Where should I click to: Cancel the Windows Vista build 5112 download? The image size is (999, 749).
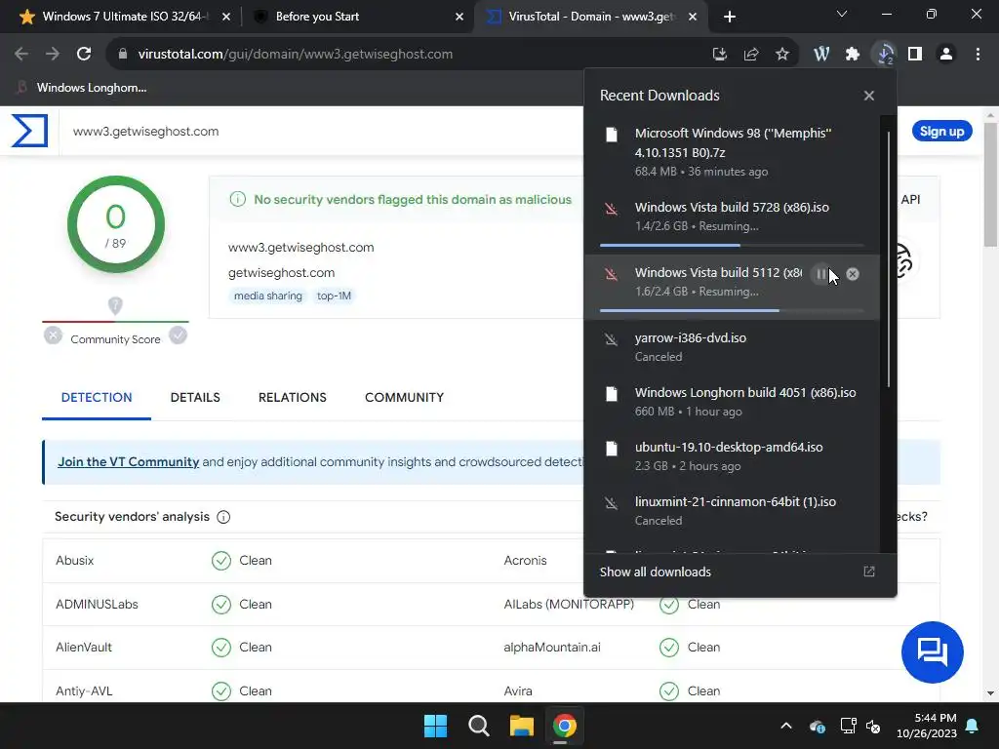[x=853, y=274]
